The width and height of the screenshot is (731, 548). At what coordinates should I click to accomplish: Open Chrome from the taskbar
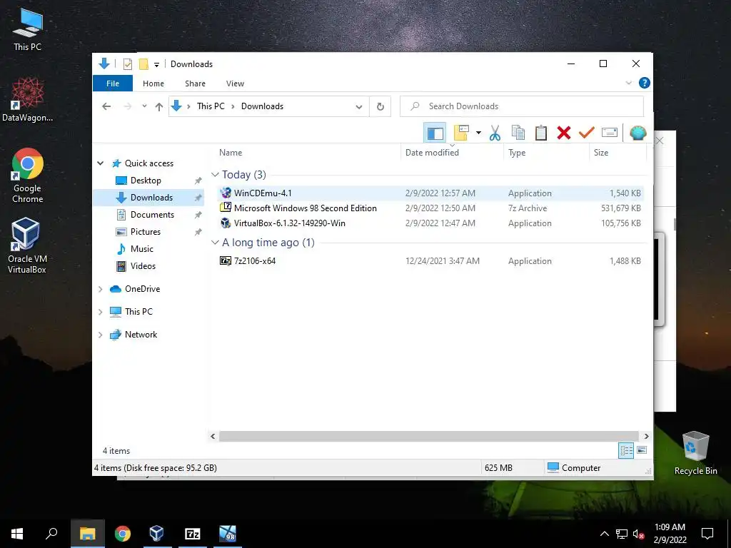pyautogui.click(x=122, y=534)
